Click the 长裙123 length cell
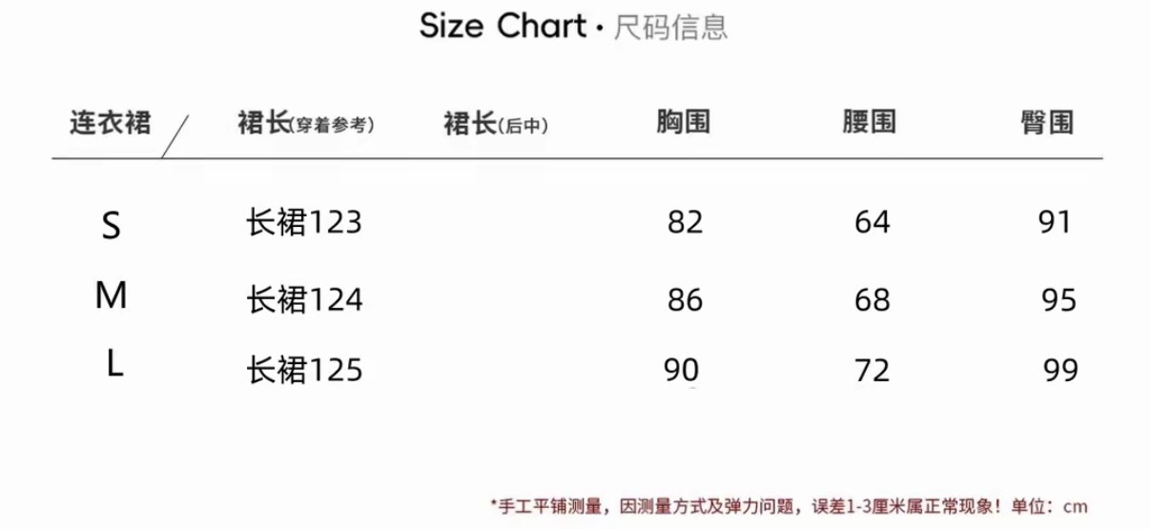Screen dimensions: 1150x529 pyautogui.click(x=304, y=223)
